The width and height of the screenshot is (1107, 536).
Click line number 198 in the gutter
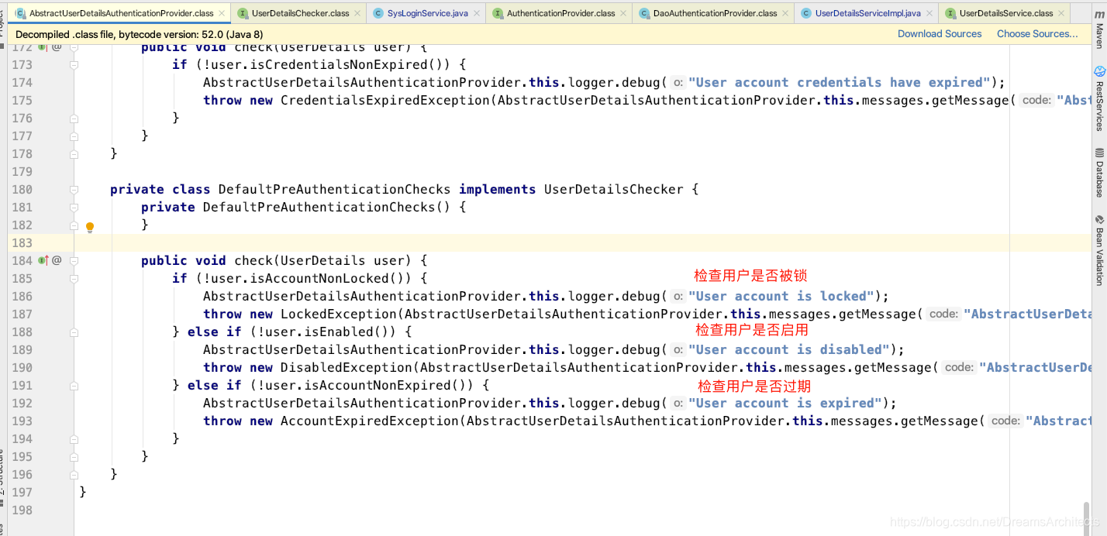point(22,510)
